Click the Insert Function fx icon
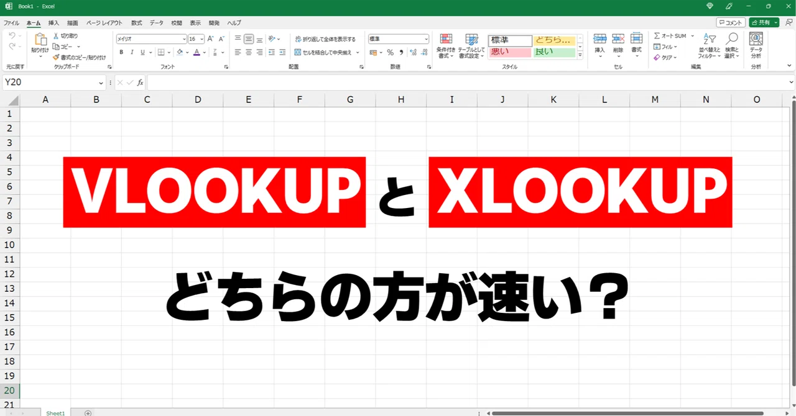 [141, 82]
